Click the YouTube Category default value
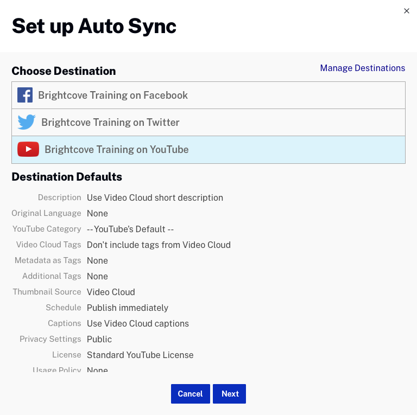The image size is (417, 415). click(130, 229)
